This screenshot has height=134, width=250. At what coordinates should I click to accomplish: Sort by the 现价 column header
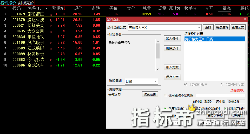pyautogui.click(x=78, y=8)
